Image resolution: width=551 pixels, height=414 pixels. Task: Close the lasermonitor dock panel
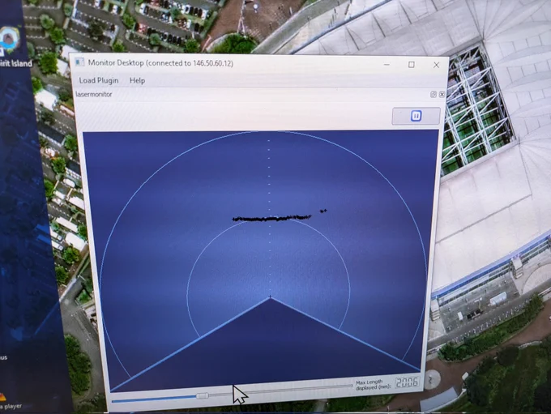442,94
